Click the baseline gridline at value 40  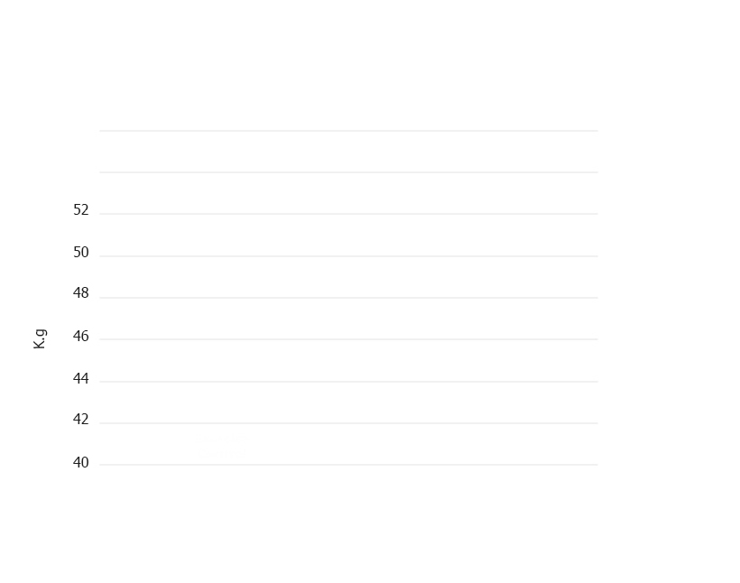[x=348, y=465]
